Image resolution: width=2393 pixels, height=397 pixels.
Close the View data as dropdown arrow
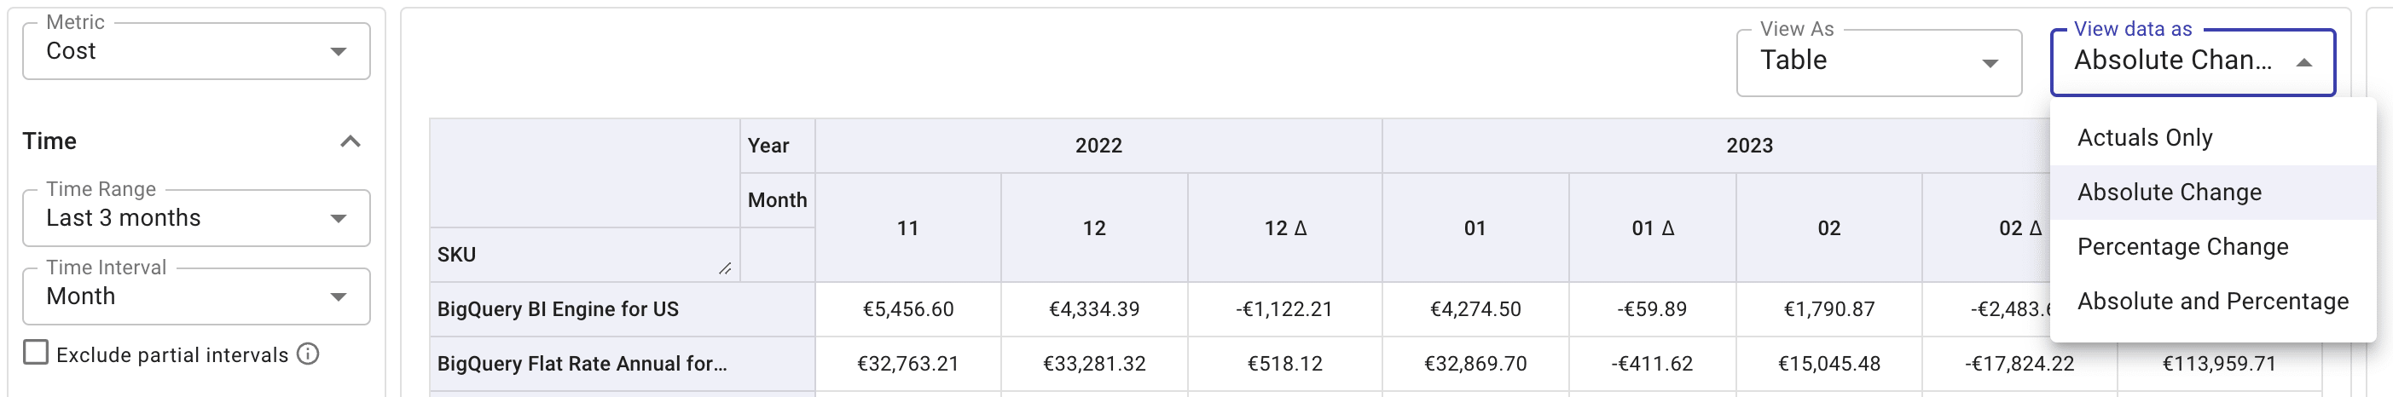[x=2303, y=63]
